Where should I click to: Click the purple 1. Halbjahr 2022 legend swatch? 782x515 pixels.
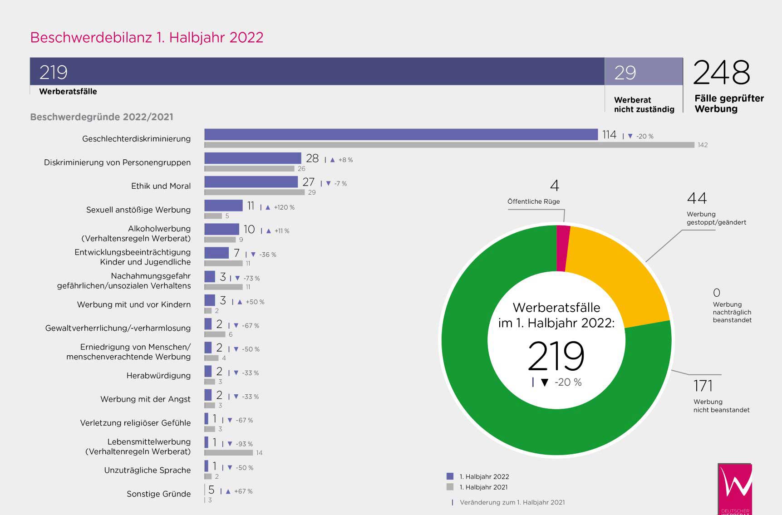[450, 476]
